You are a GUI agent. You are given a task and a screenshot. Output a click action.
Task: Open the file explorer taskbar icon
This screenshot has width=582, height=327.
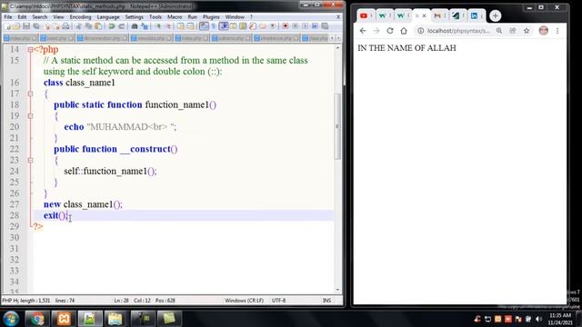click(115, 319)
